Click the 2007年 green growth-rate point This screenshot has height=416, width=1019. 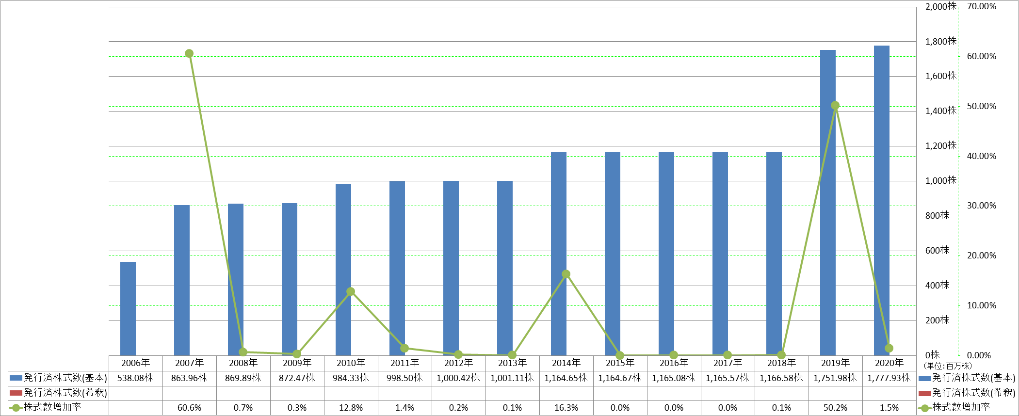click(189, 53)
